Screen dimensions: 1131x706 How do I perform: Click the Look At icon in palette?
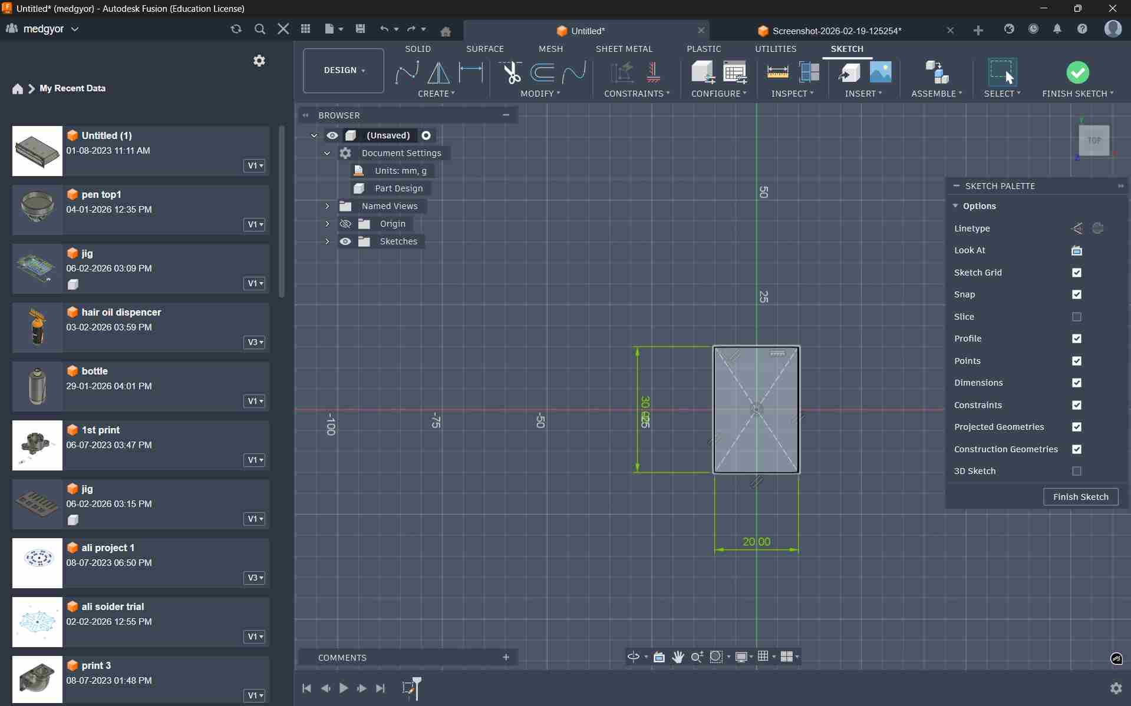pyautogui.click(x=1076, y=250)
